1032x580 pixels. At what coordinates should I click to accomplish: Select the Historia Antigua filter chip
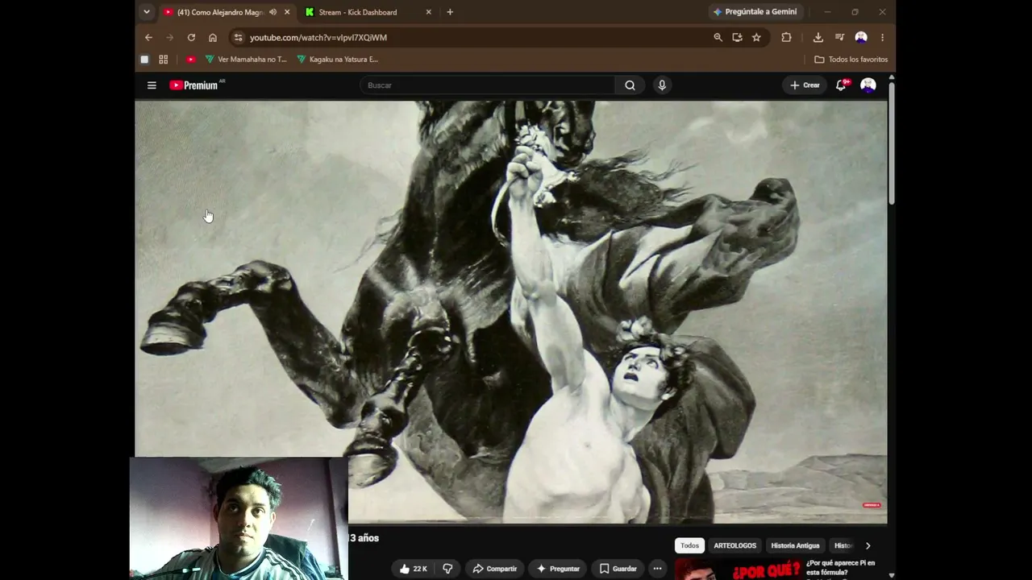795,545
